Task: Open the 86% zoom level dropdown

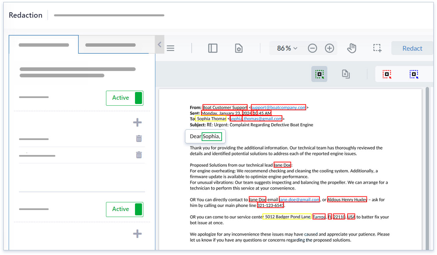Action: 287,48
